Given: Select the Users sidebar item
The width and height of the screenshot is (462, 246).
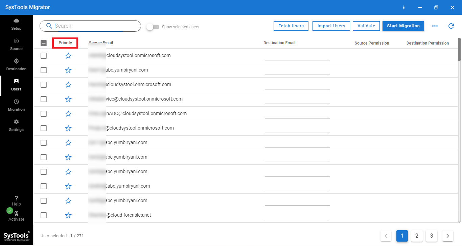Looking at the screenshot, I should (16, 85).
